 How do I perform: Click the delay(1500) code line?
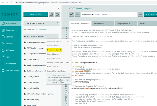coord(78,75)
